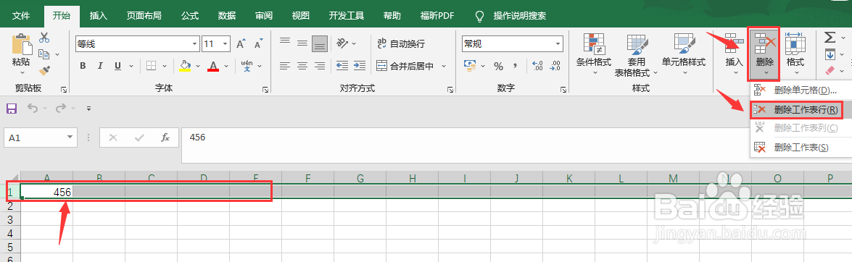Open the font size 11 dropdown
Viewport: 852px width, 262px height.
(x=225, y=44)
